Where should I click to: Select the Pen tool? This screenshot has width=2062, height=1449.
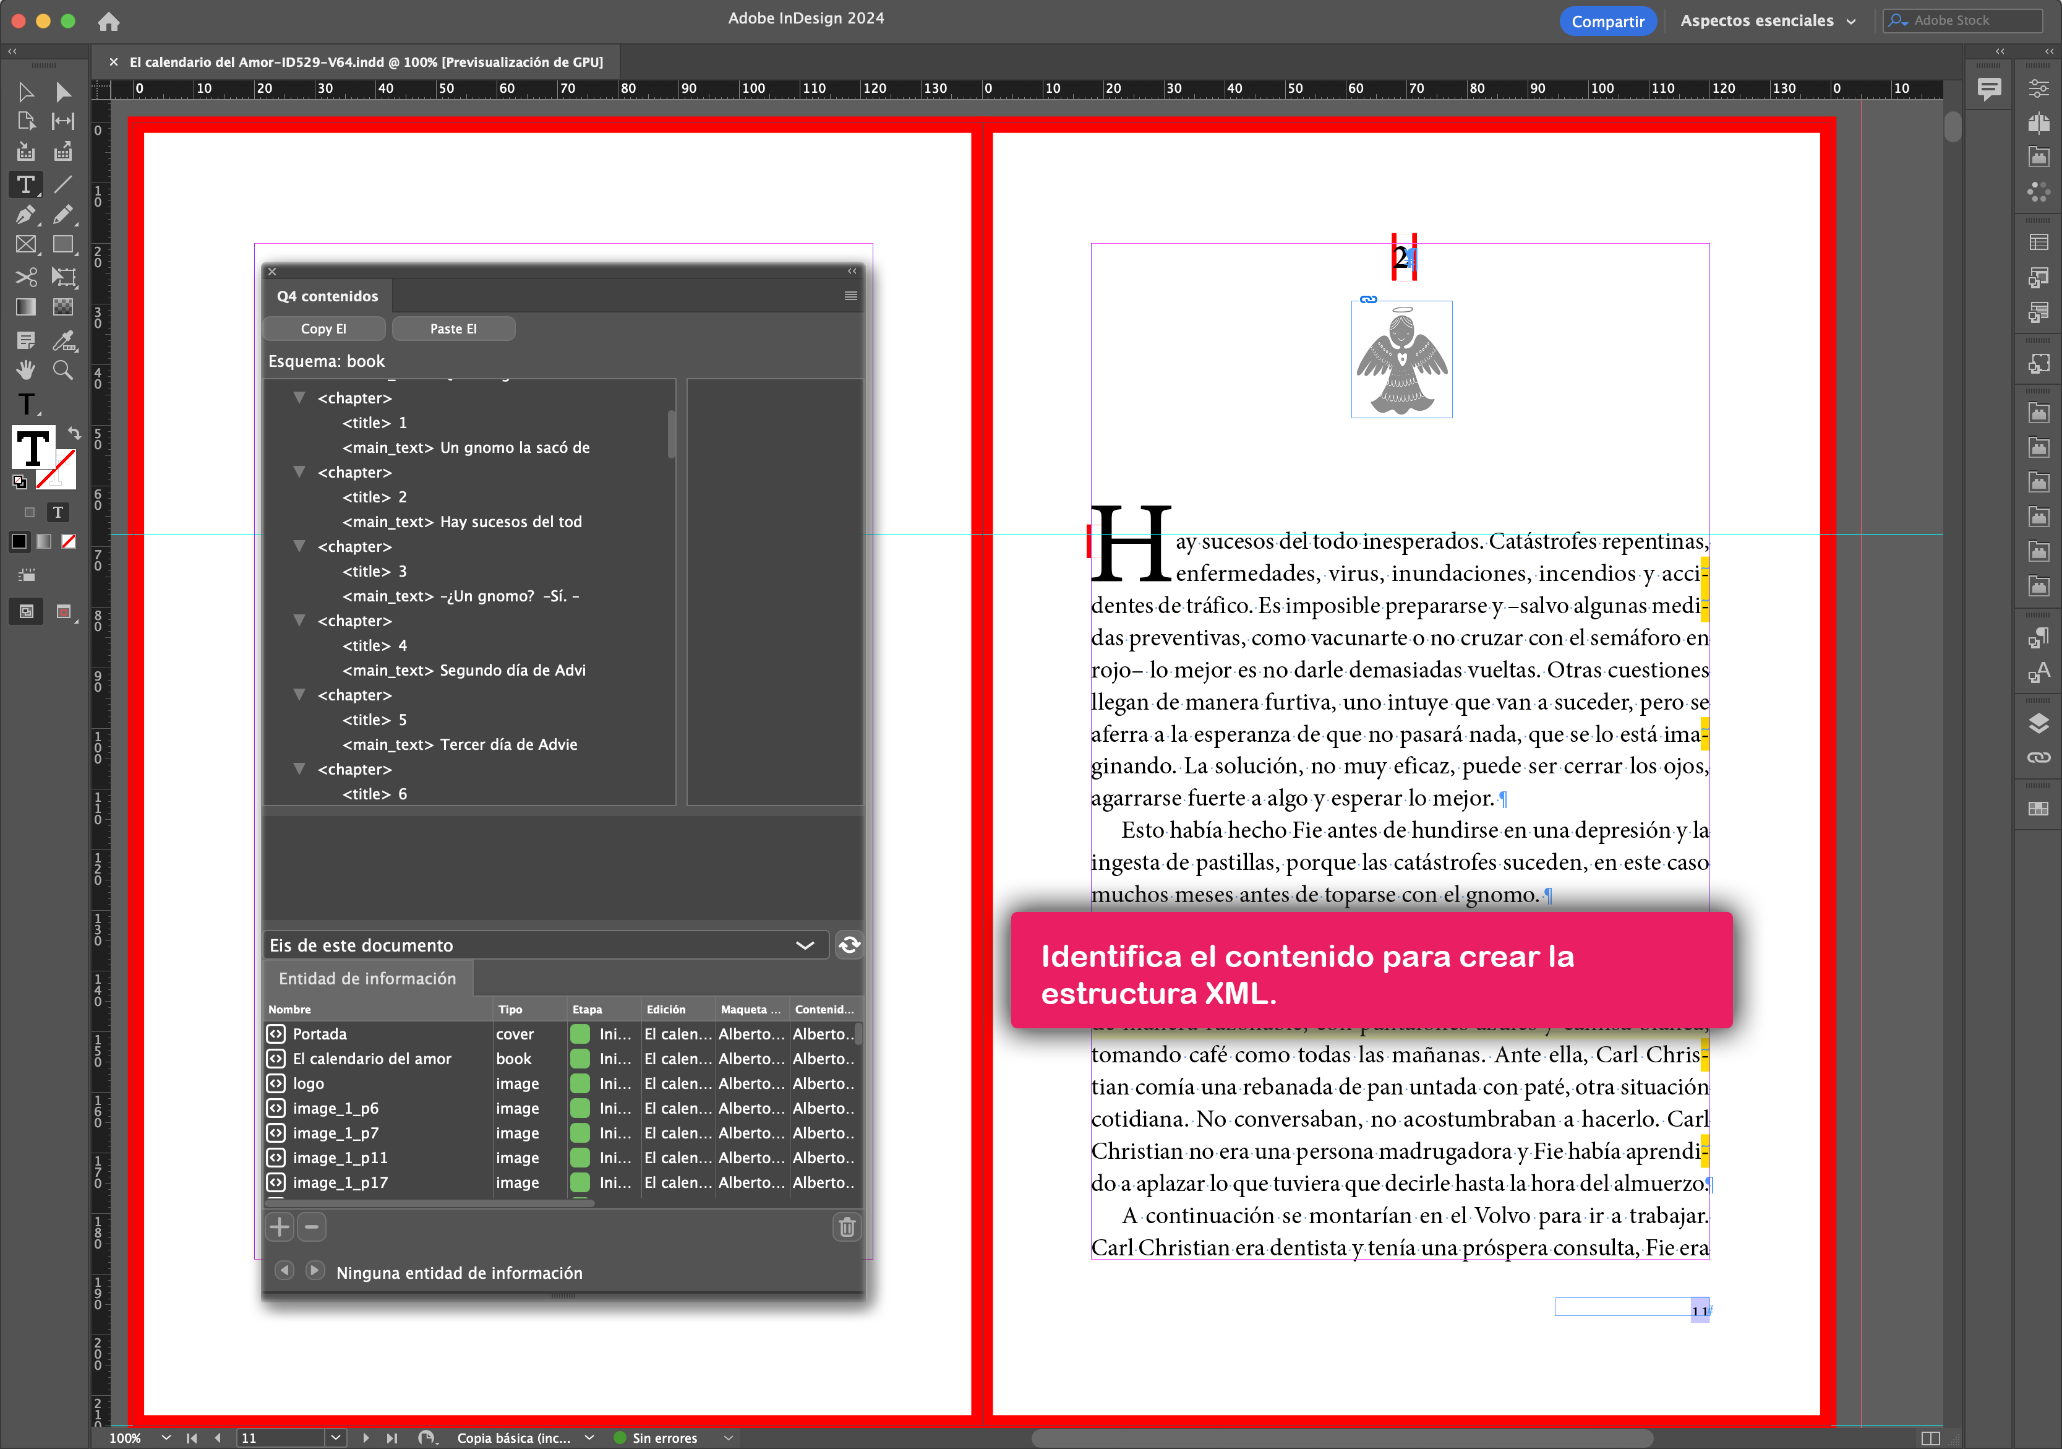pos(26,215)
